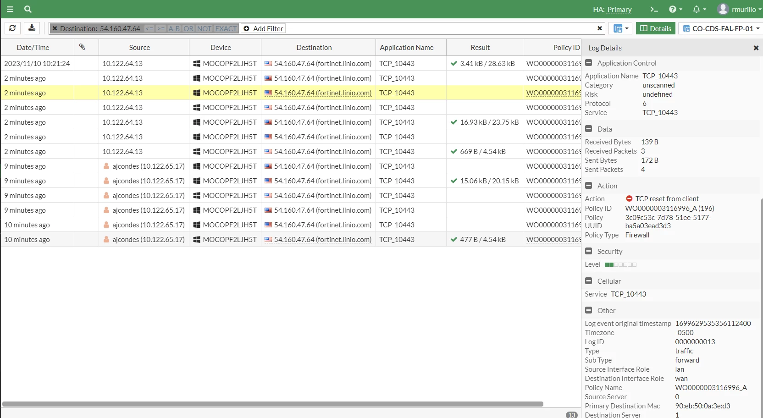Open the log source icon dropdown beside Details

[x=621, y=28]
